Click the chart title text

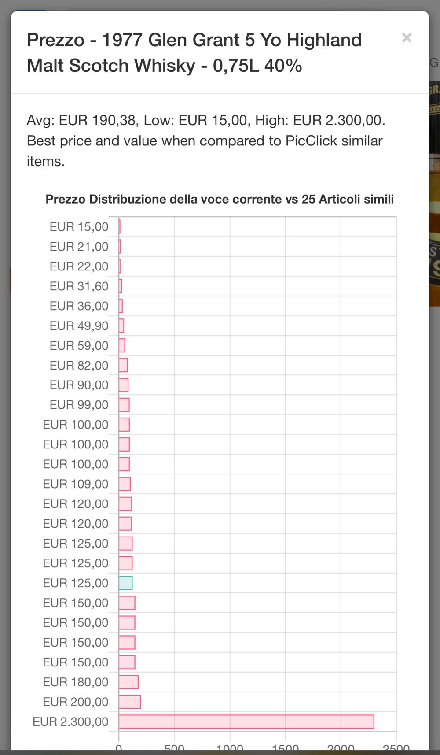point(220,199)
